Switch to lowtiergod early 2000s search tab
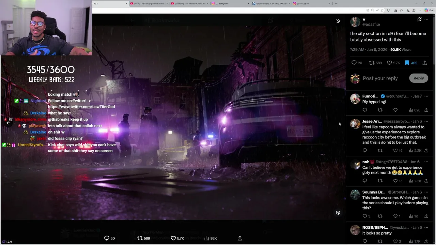This screenshot has width=436, height=245. (271, 3)
